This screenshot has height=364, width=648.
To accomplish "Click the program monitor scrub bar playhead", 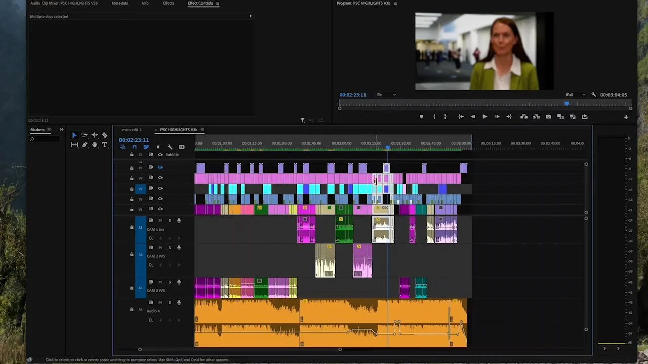I will [x=566, y=104].
